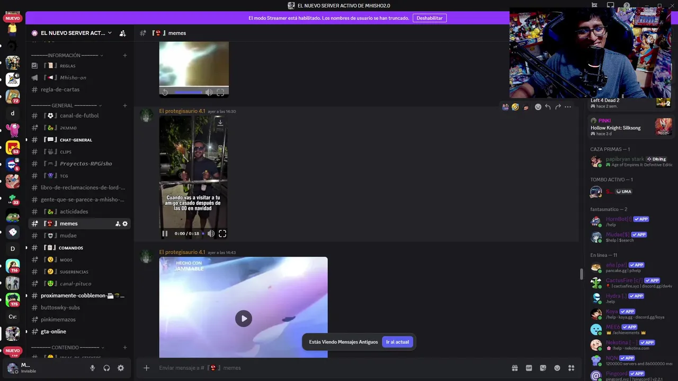
Task: Open the server with the 116 badge
Action: coord(13,266)
